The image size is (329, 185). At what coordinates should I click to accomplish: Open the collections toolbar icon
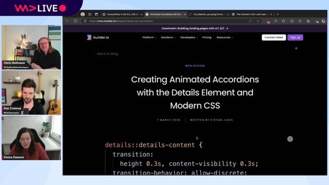pos(308,21)
